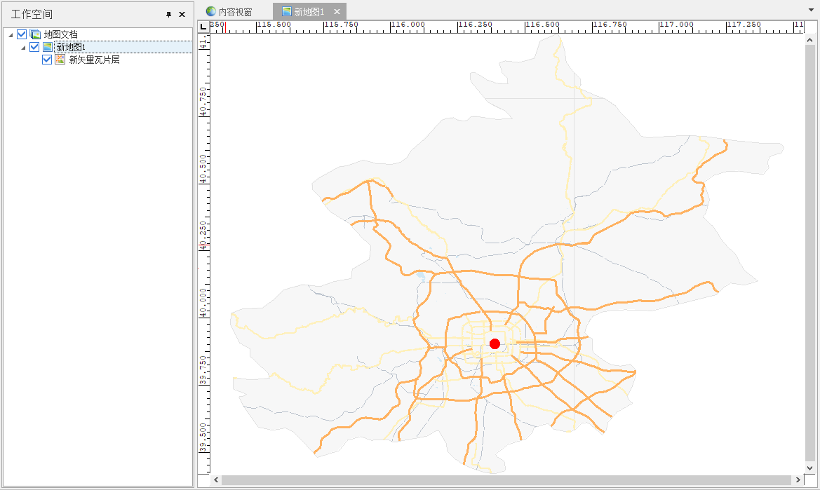Click the 新矢量瓦片层 vector tile layer icon

(60, 60)
